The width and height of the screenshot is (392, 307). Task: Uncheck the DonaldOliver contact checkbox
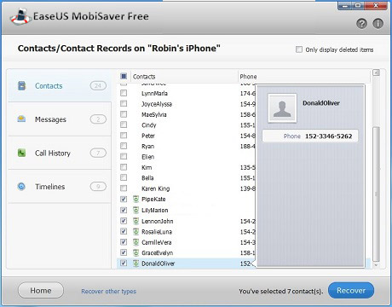coord(124,263)
